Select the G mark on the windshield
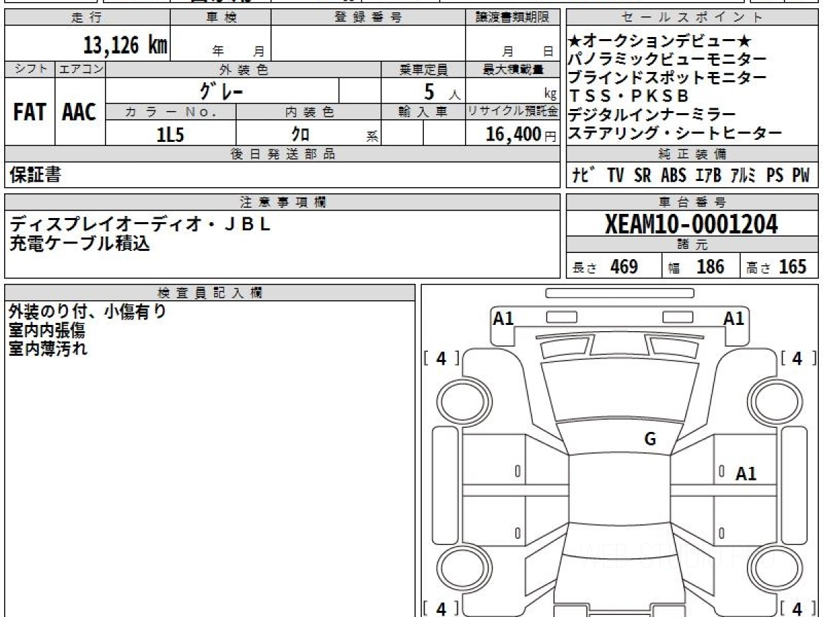This screenshot has width=823, height=617. [650, 439]
